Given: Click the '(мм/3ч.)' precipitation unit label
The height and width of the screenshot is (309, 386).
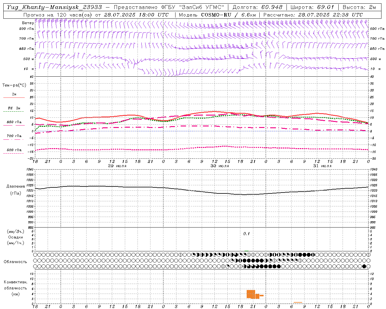Looking at the screenshot, I should 15,231.
